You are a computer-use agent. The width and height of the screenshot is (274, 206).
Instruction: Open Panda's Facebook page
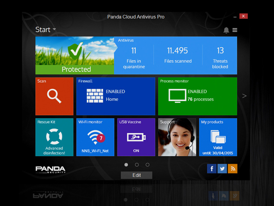pyautogui.click(x=212, y=169)
